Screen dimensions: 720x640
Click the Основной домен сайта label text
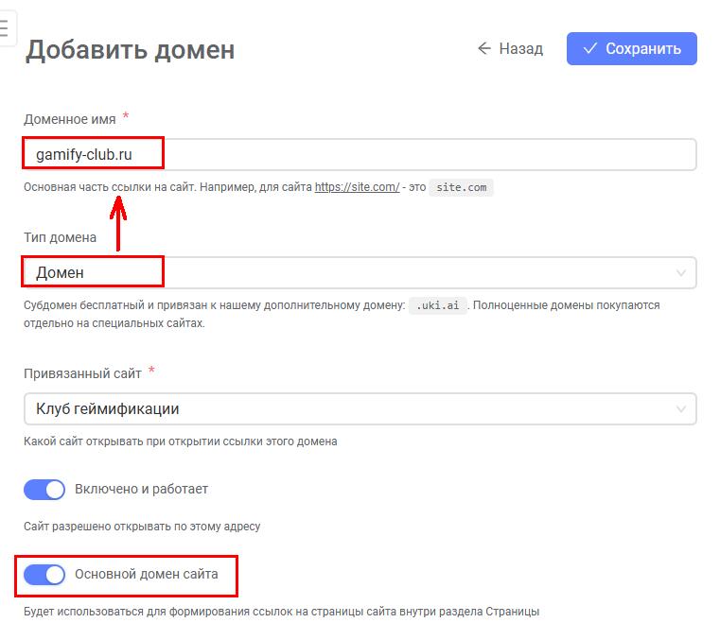click(147, 574)
